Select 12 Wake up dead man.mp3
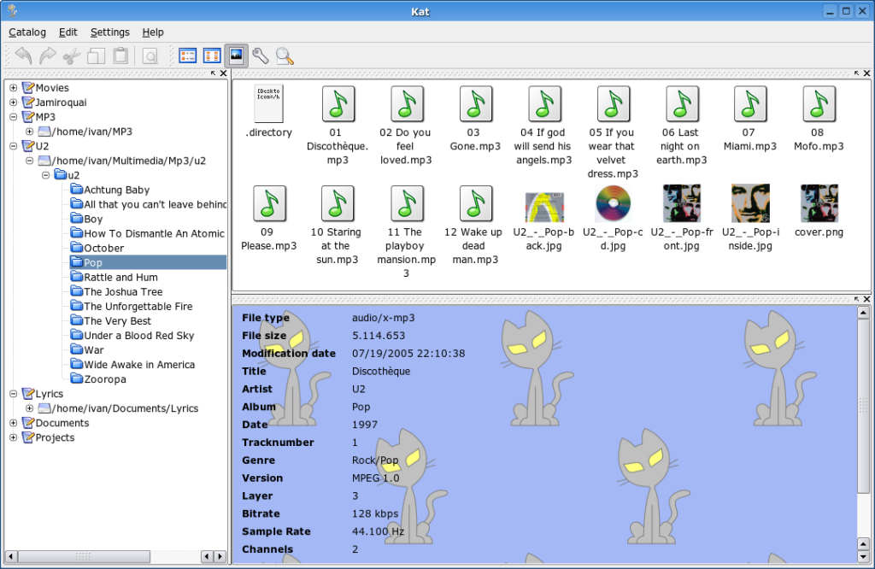 tap(475, 203)
